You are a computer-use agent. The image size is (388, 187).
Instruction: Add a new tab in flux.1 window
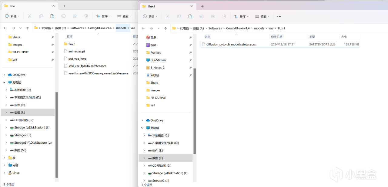pos(202,6)
